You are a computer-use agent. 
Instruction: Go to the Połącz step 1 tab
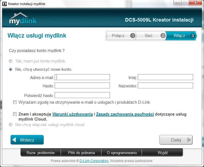click(121, 36)
